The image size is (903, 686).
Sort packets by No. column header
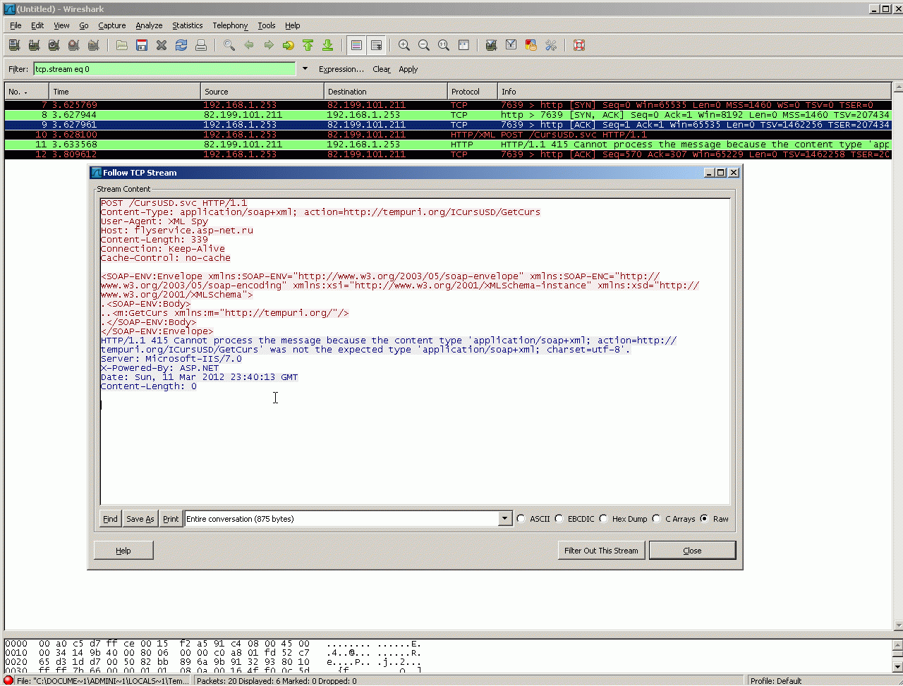27,92
